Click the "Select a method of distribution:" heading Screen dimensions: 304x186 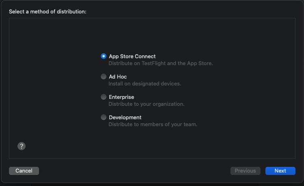tap(48, 11)
